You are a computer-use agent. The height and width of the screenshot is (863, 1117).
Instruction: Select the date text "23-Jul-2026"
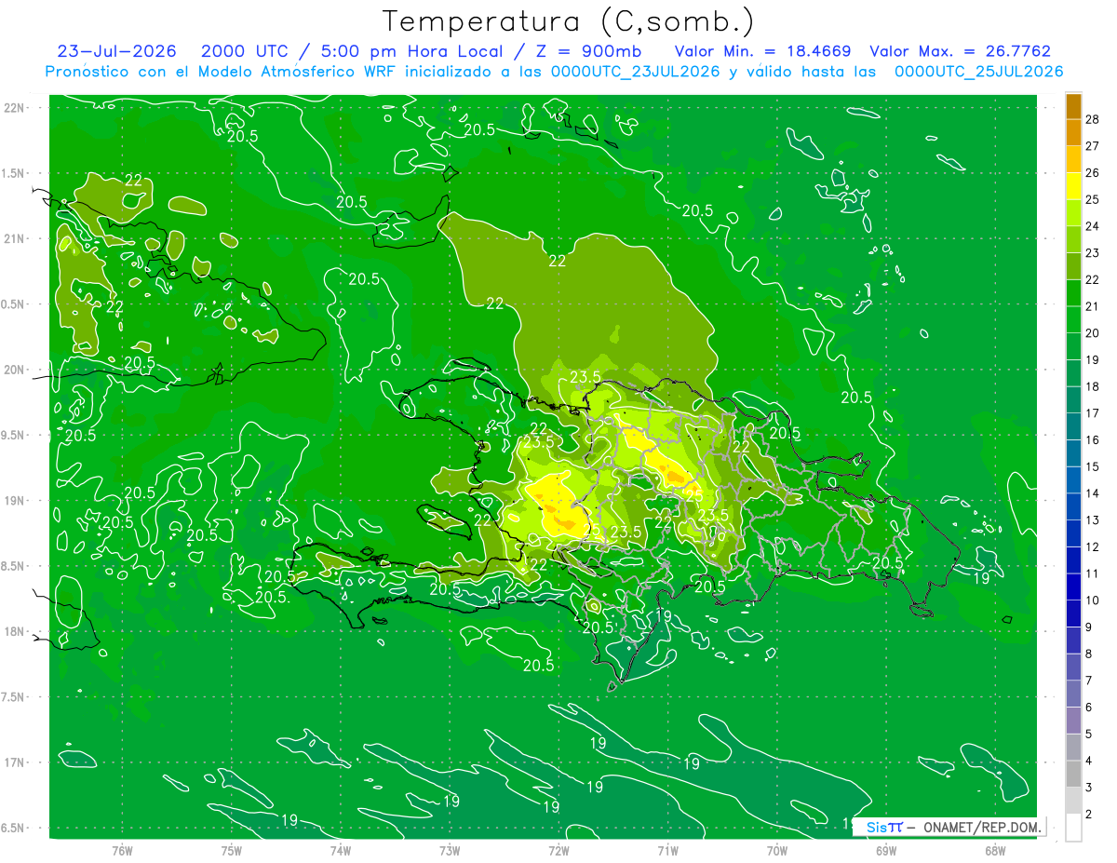[117, 51]
